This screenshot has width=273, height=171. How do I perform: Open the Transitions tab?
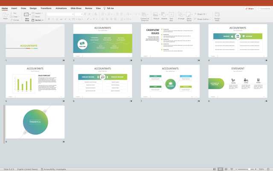click(x=46, y=8)
